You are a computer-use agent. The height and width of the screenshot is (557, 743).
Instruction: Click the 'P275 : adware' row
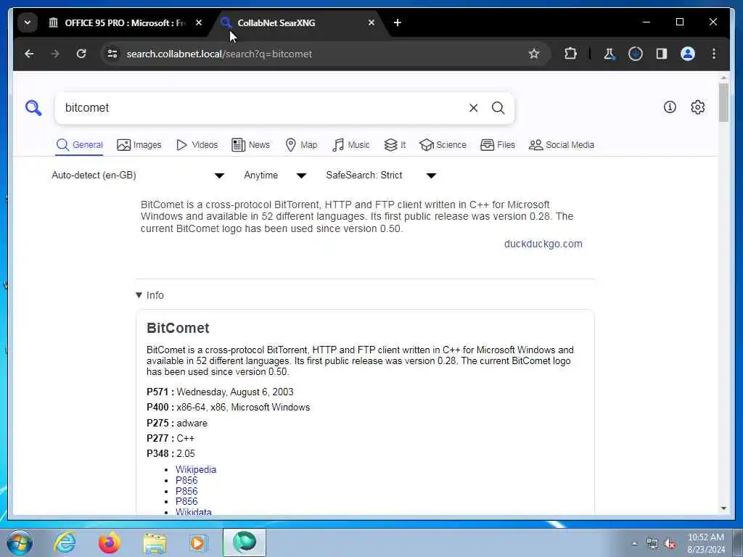coord(177,423)
